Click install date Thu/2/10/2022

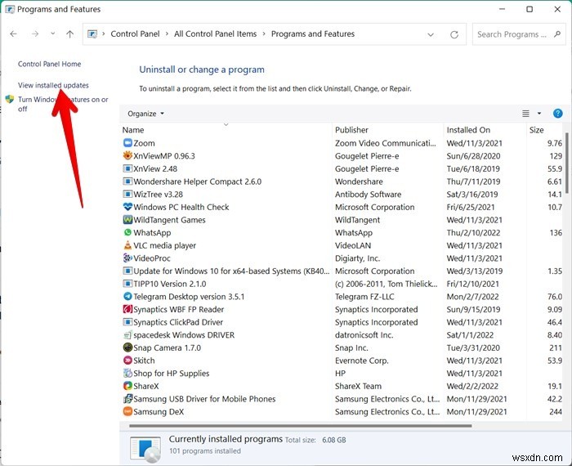tap(473, 232)
